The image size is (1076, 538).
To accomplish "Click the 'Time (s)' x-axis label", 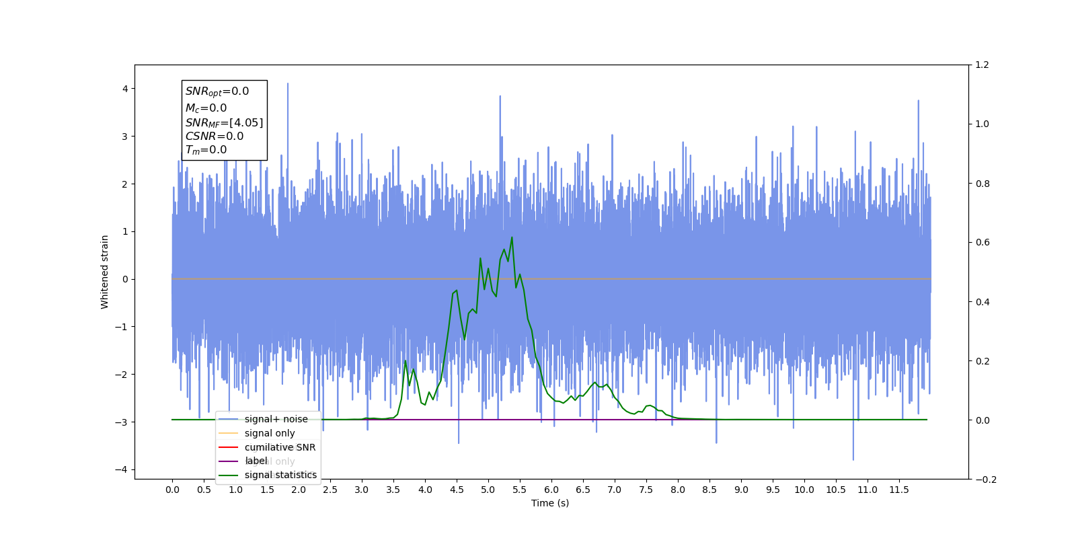I will [x=550, y=503].
